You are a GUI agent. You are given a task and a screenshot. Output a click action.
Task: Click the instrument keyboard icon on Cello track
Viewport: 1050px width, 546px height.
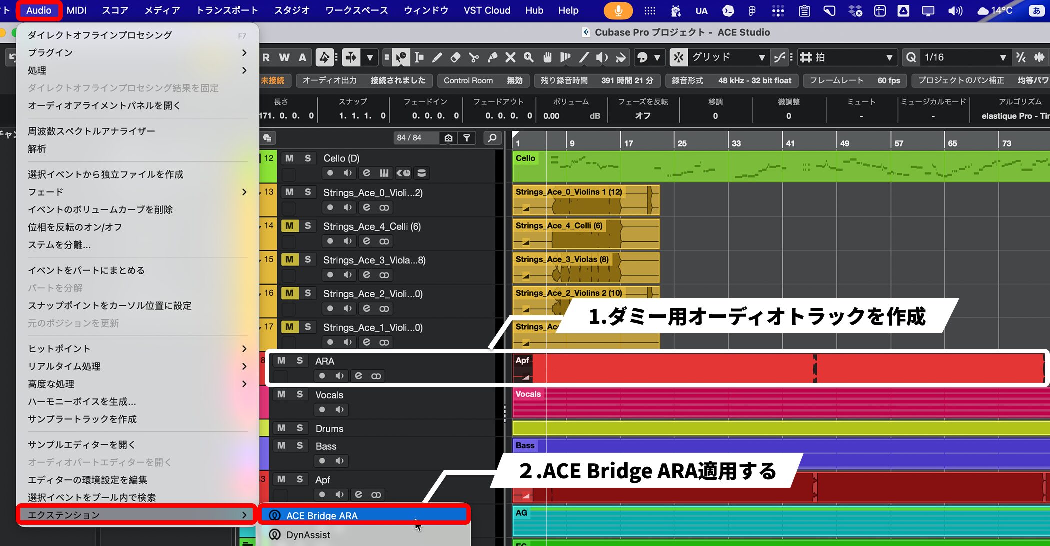point(384,173)
